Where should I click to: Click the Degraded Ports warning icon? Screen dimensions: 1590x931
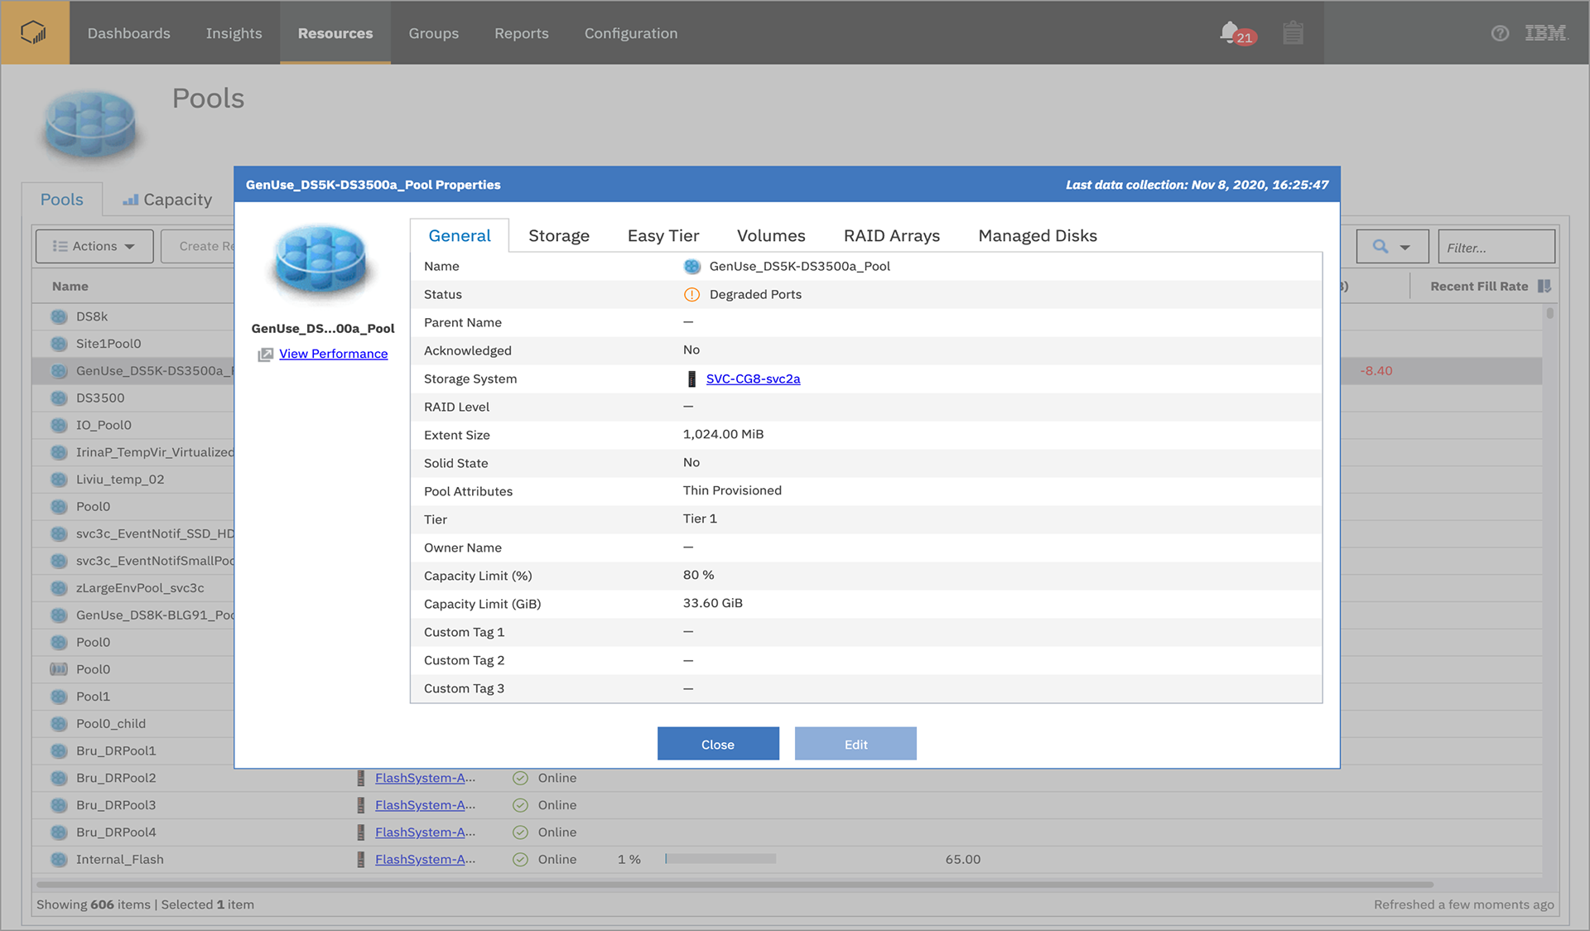point(691,294)
